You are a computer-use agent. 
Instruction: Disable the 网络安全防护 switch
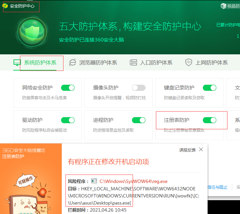tap(68, 88)
